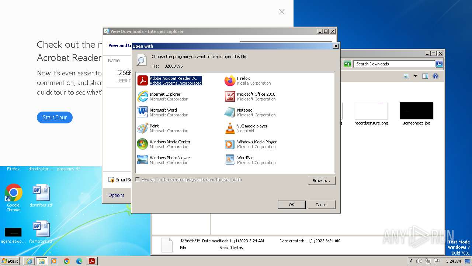The height and width of the screenshot is (266, 472).
Task: Click the Search Downloads field
Action: point(394,64)
